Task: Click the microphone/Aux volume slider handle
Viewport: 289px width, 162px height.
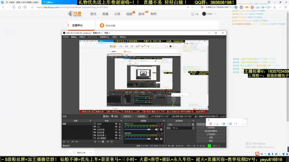Action: coord(149,130)
